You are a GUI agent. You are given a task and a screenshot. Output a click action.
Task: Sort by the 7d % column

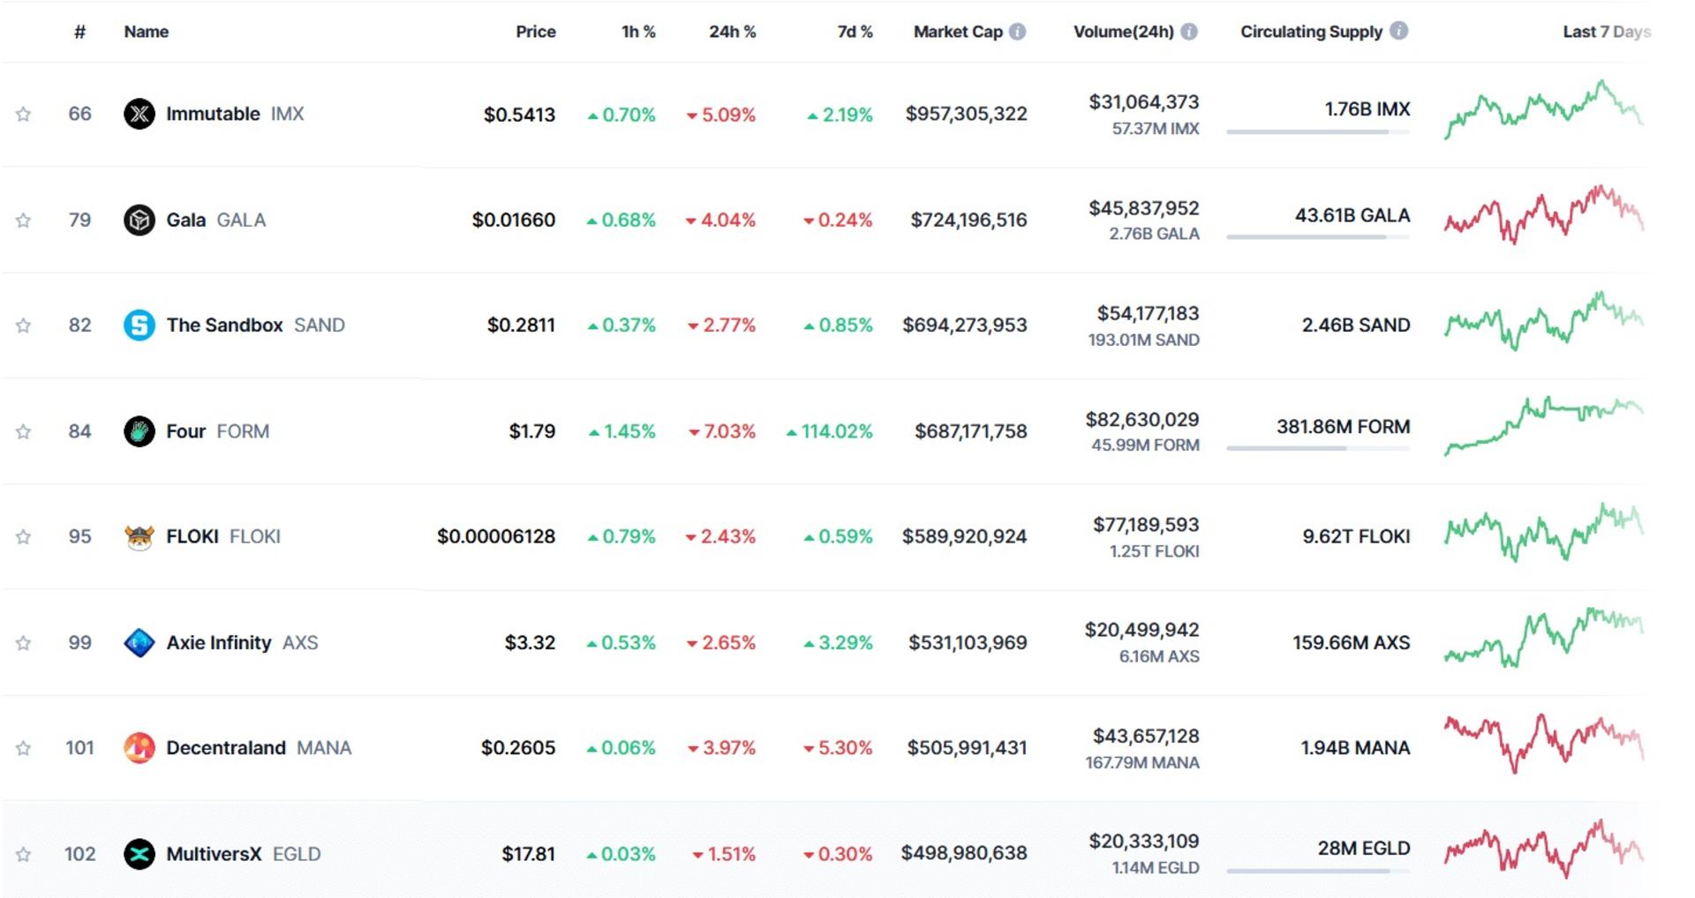tap(855, 32)
